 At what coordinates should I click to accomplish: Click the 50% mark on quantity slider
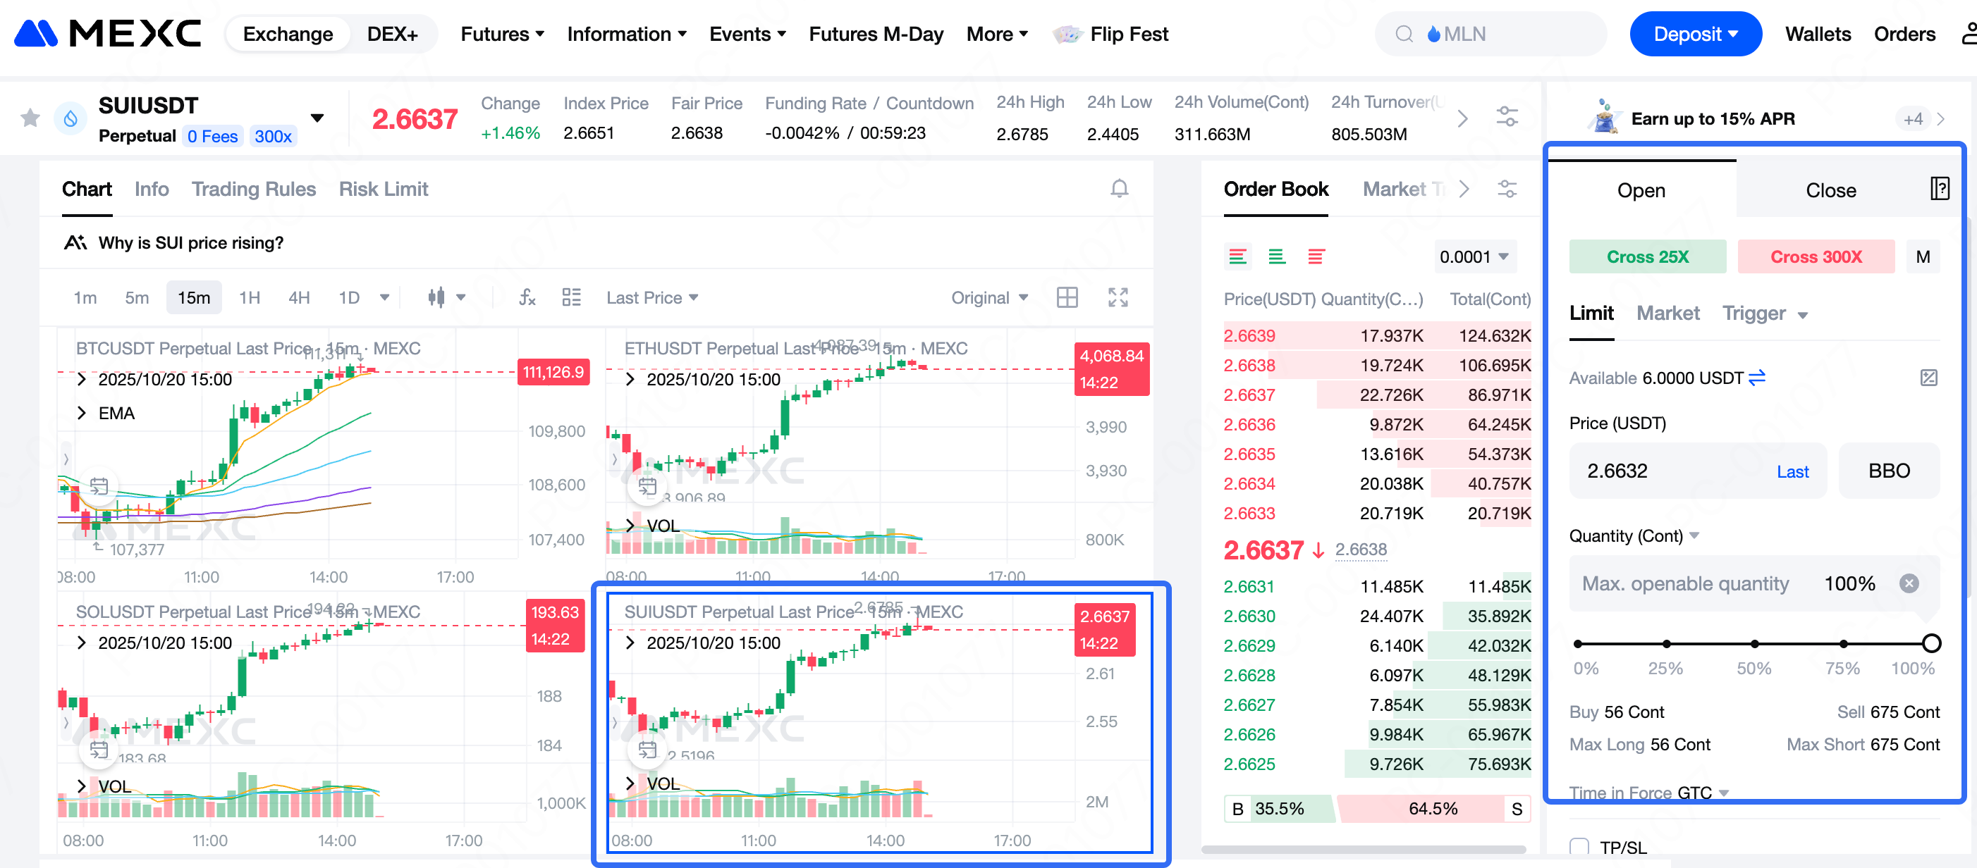point(1754,643)
